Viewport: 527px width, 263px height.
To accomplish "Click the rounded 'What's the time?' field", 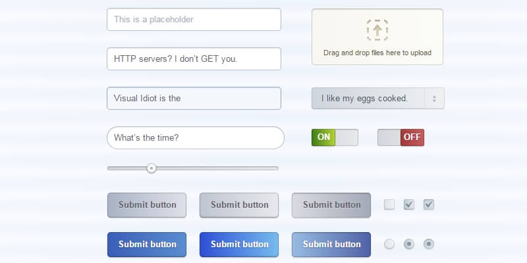I will pos(195,138).
